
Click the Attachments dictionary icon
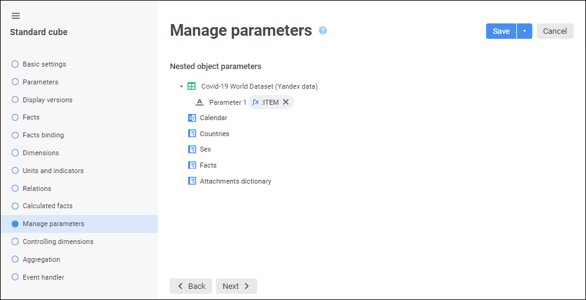192,181
